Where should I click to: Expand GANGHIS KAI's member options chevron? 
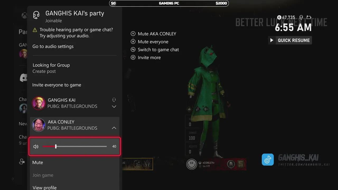(114, 107)
